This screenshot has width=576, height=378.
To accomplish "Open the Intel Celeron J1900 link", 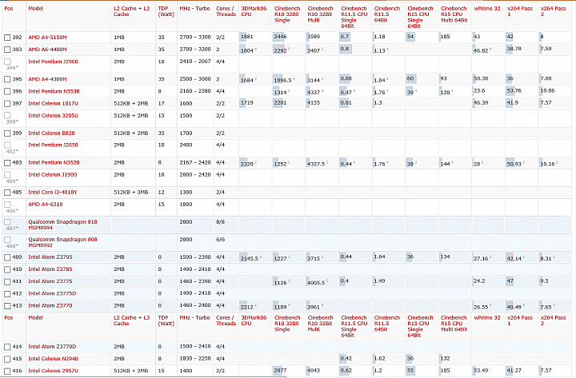I will click(53, 175).
